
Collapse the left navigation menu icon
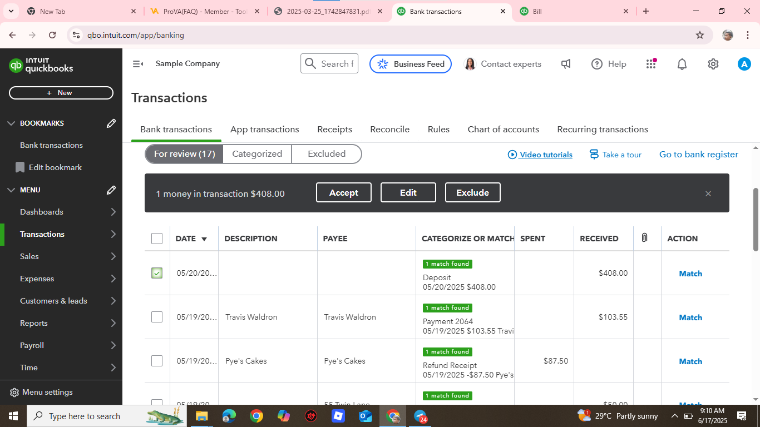click(x=138, y=64)
